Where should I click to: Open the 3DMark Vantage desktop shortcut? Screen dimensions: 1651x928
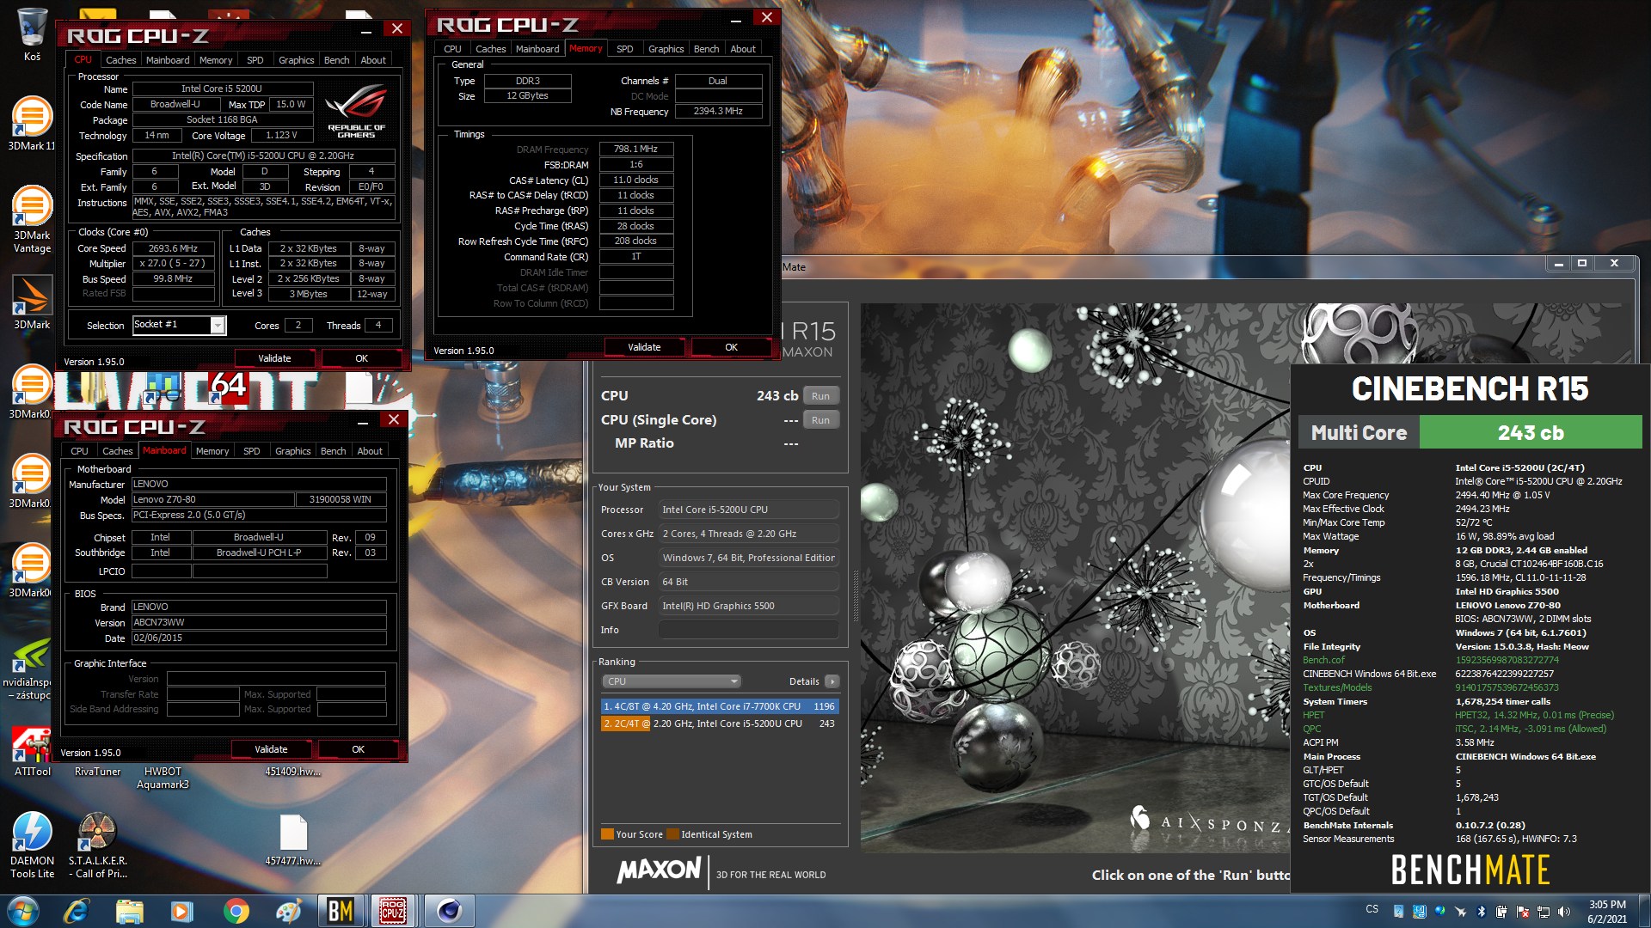pyautogui.click(x=32, y=219)
